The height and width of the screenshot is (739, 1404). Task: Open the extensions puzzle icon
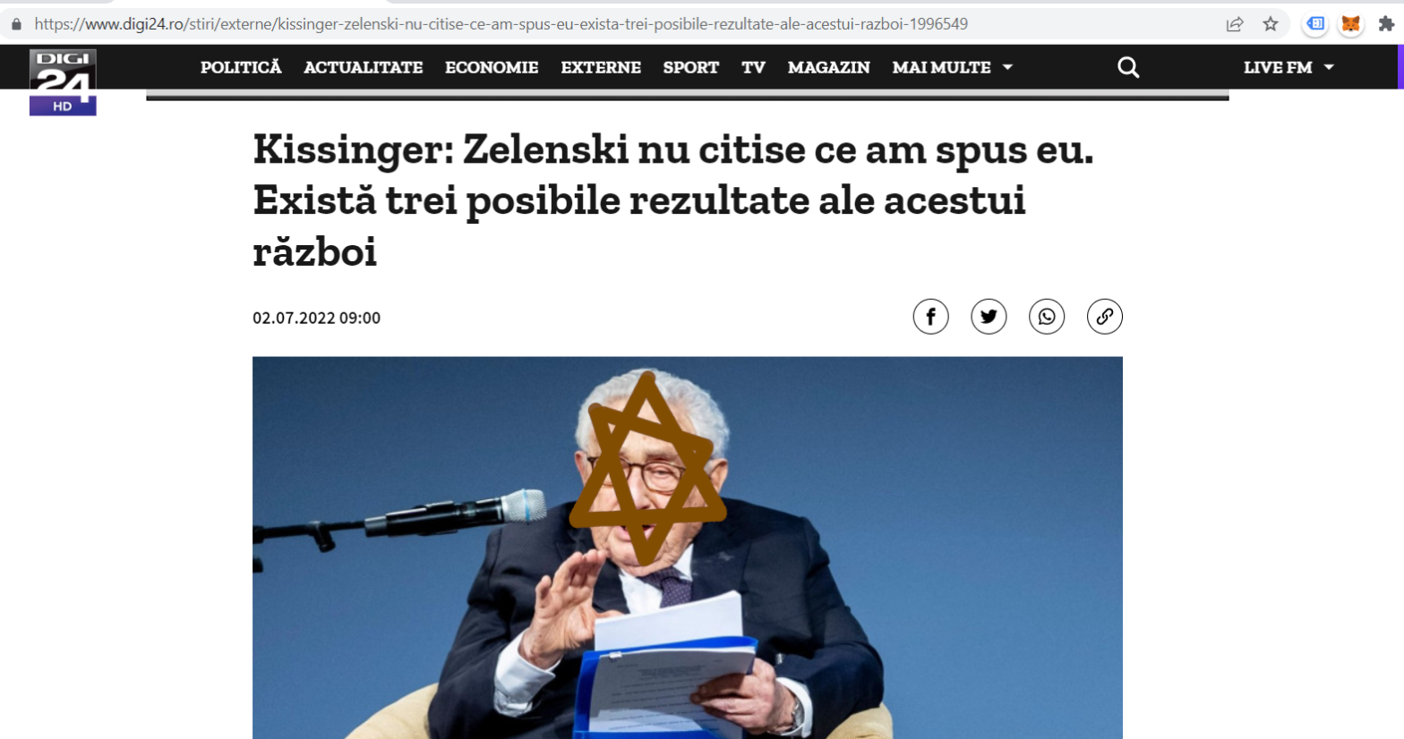tap(1385, 24)
